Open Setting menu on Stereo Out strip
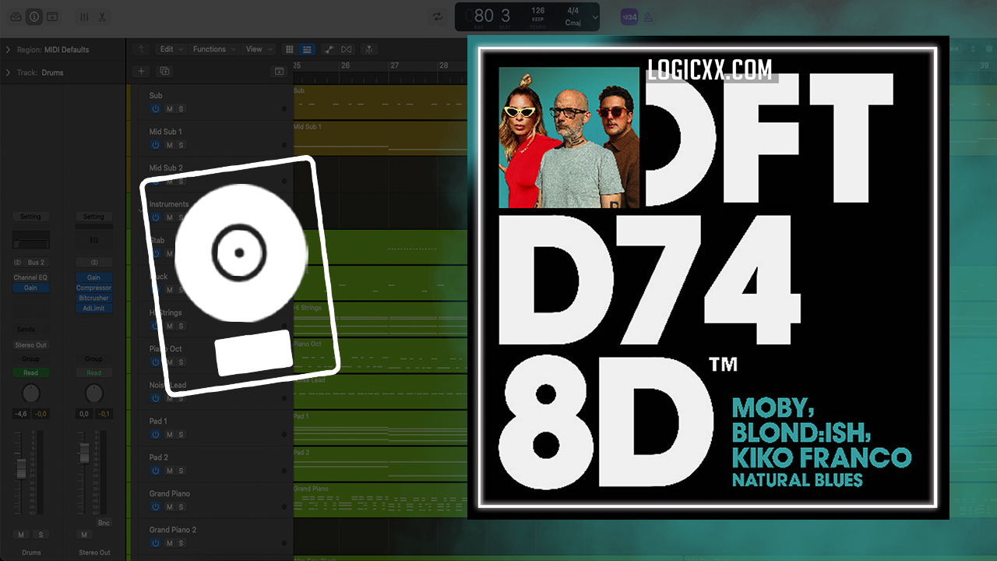The height and width of the screenshot is (561, 997). click(x=93, y=217)
